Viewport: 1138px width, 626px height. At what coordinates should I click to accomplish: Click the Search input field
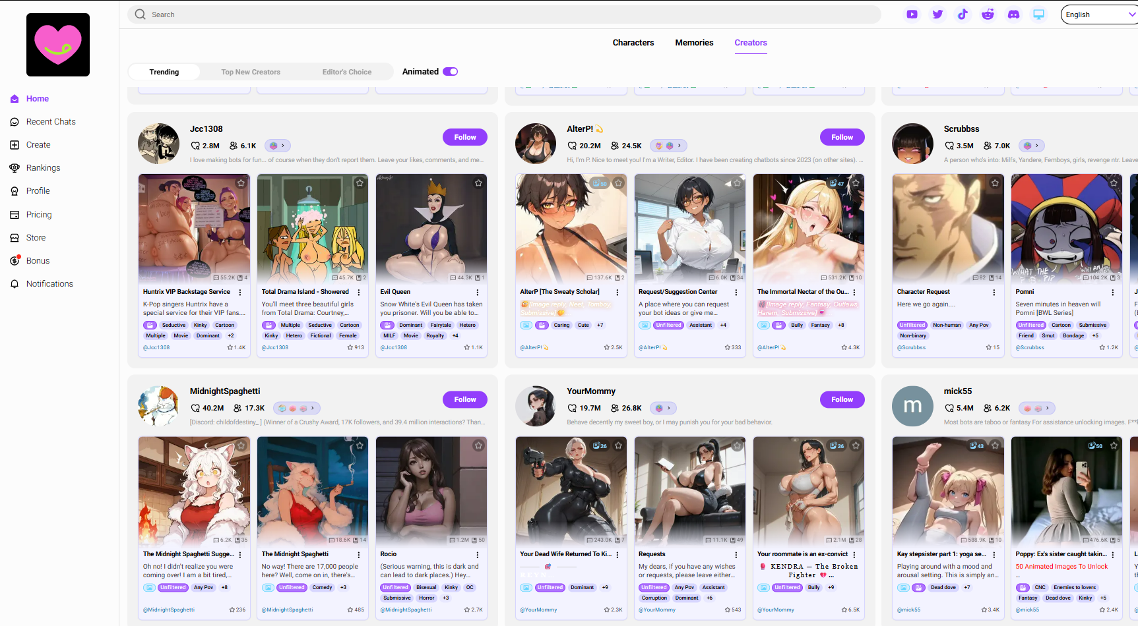coord(505,14)
